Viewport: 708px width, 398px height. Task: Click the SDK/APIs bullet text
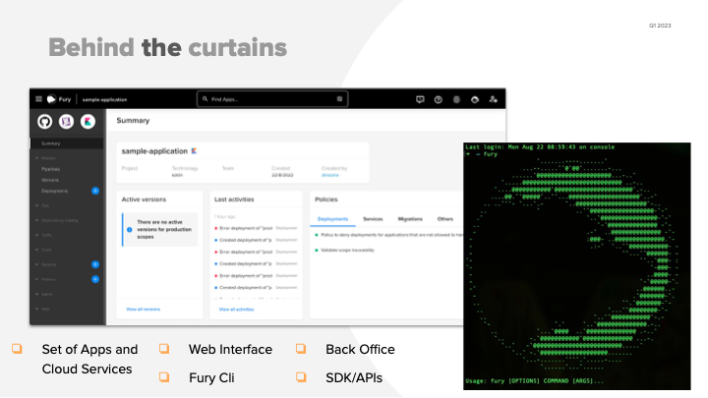[x=354, y=377]
